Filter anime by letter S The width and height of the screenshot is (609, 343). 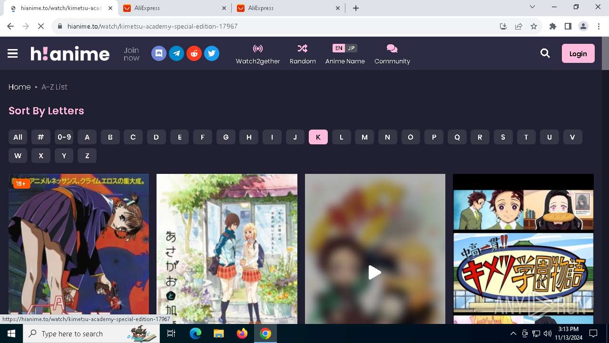(503, 137)
